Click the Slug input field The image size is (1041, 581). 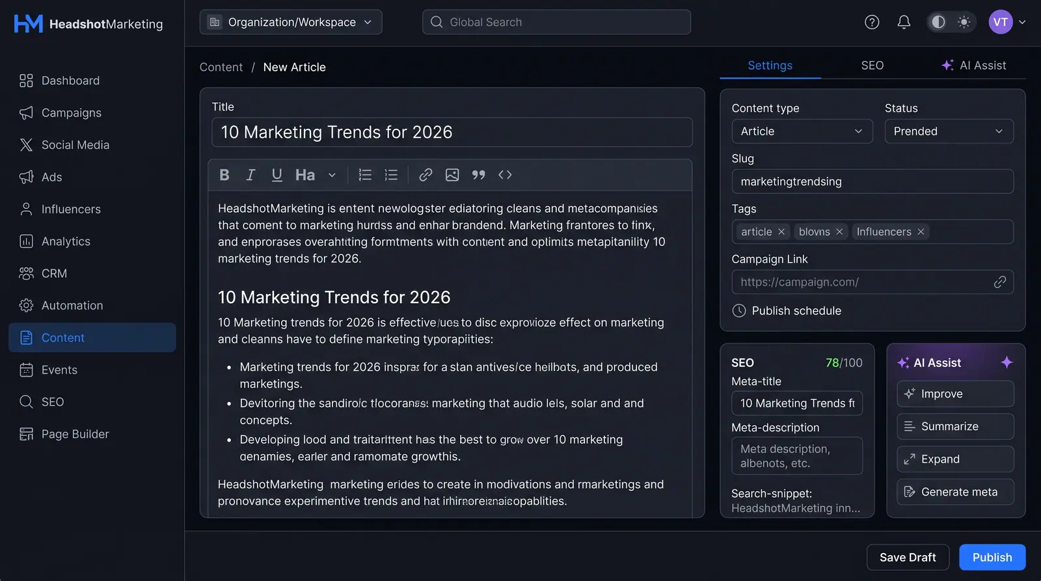(x=872, y=182)
